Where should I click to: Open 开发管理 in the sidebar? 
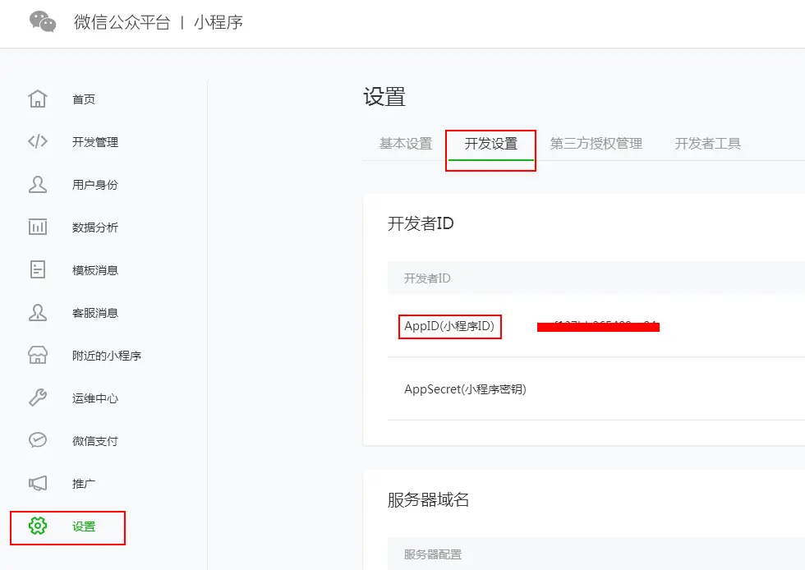[x=95, y=142]
